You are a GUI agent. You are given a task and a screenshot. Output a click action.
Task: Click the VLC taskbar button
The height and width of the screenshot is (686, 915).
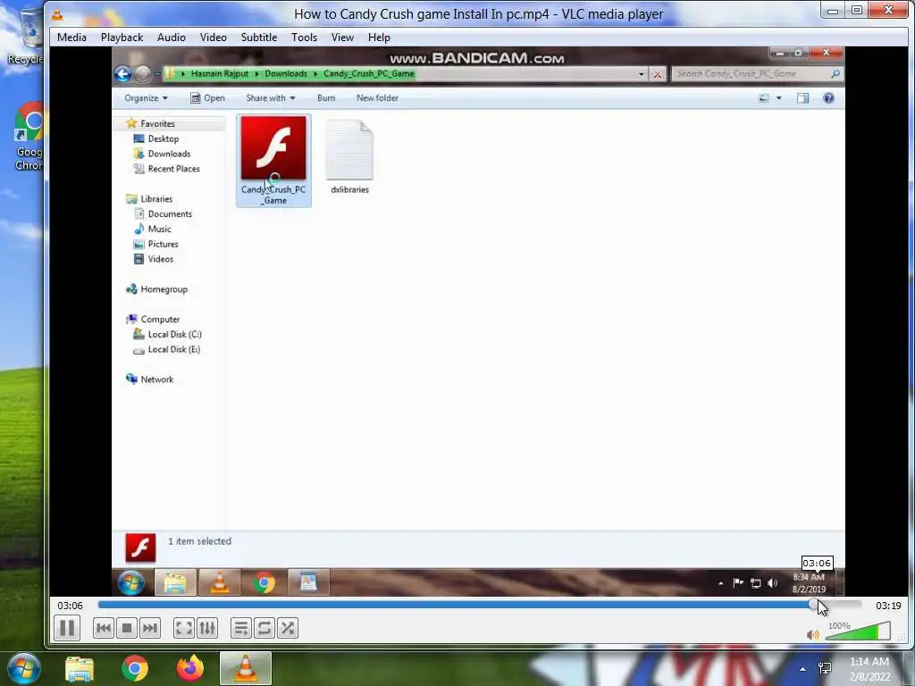tap(246, 668)
